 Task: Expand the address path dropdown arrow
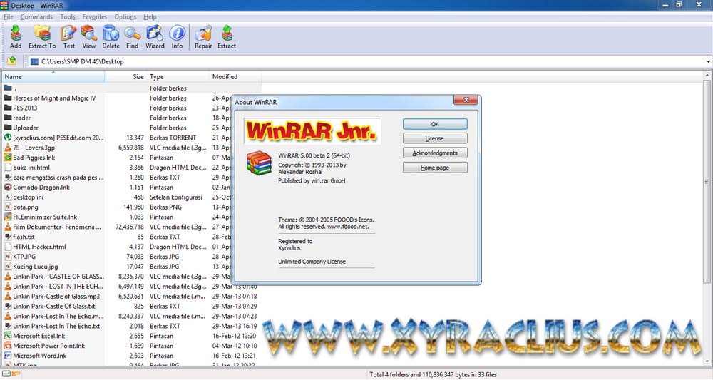click(708, 61)
